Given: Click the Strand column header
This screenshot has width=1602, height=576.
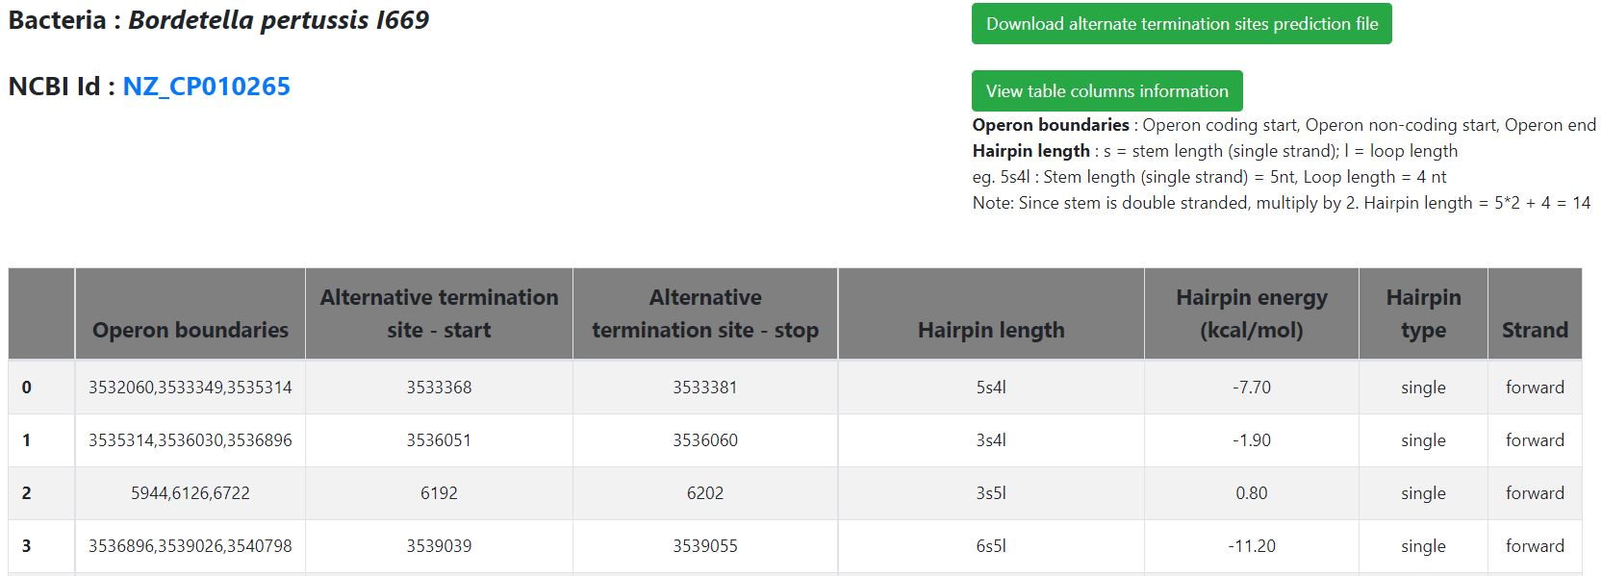Looking at the screenshot, I should [x=1535, y=330].
